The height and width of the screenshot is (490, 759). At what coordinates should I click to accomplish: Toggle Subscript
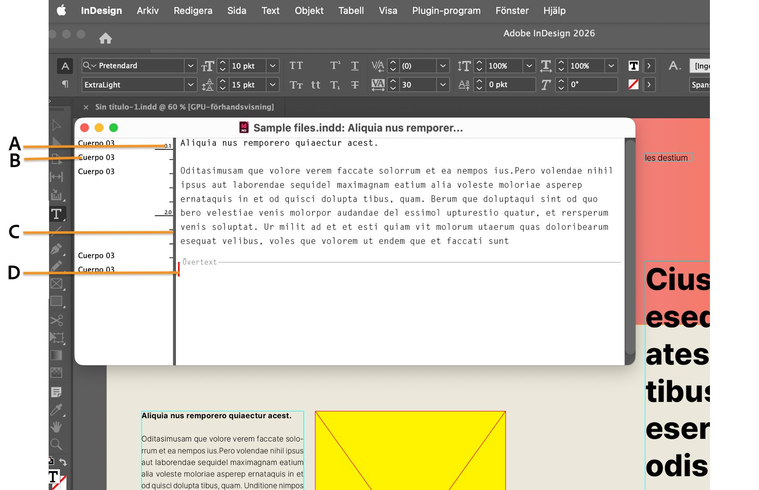[335, 85]
